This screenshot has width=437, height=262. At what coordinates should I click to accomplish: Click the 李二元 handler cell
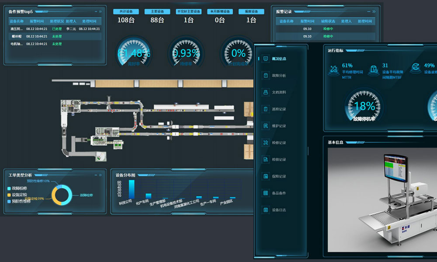[x=71, y=29]
